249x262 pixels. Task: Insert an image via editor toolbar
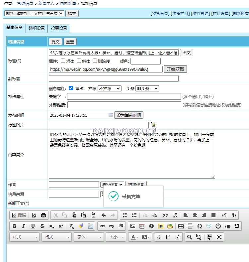[x=133, y=226]
